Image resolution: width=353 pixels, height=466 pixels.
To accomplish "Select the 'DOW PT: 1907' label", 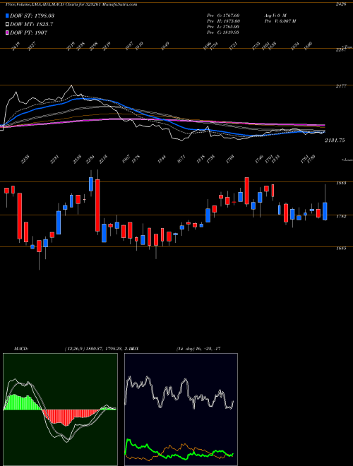I will [28, 32].
